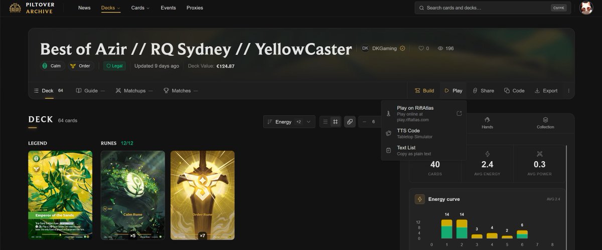Open the more options kebab menu
The image size is (602, 250).
pos(568,90)
